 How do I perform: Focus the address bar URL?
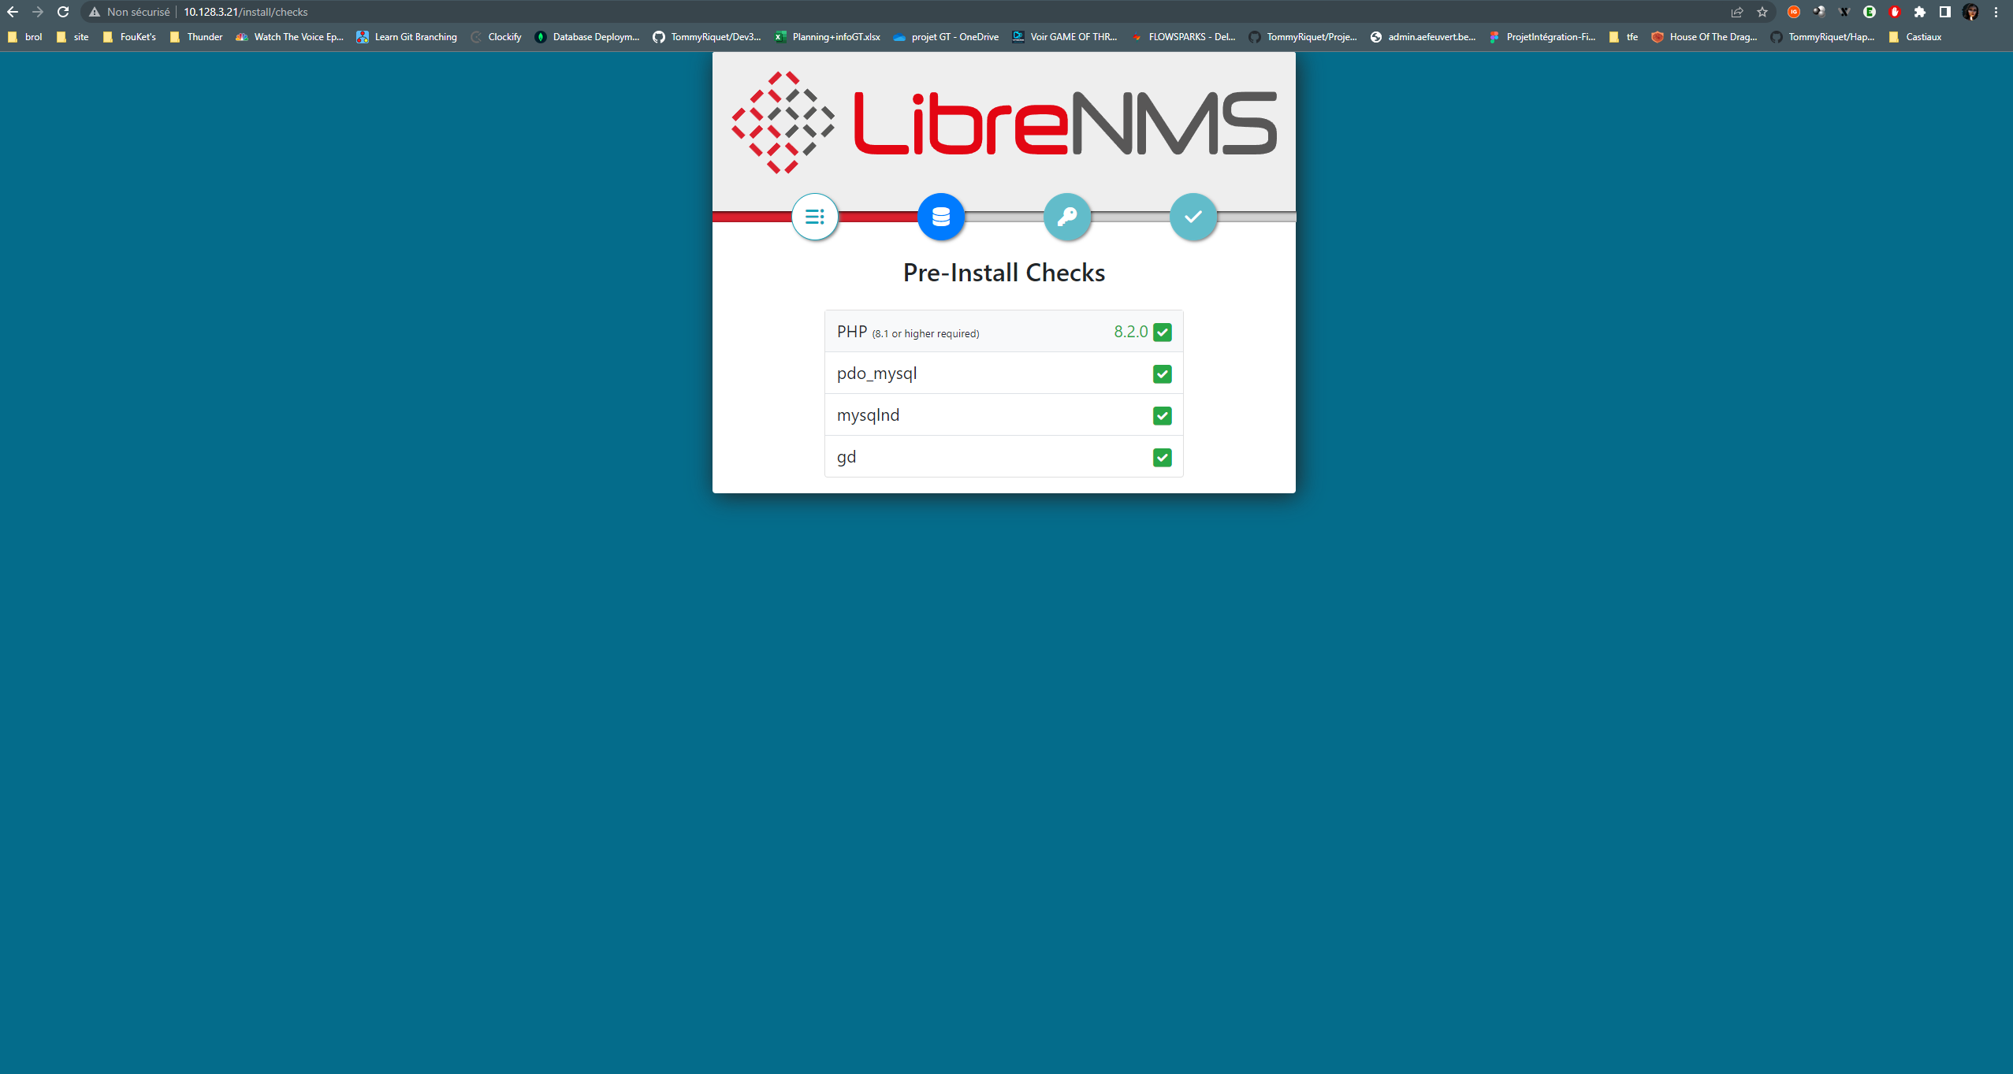pyautogui.click(x=246, y=12)
